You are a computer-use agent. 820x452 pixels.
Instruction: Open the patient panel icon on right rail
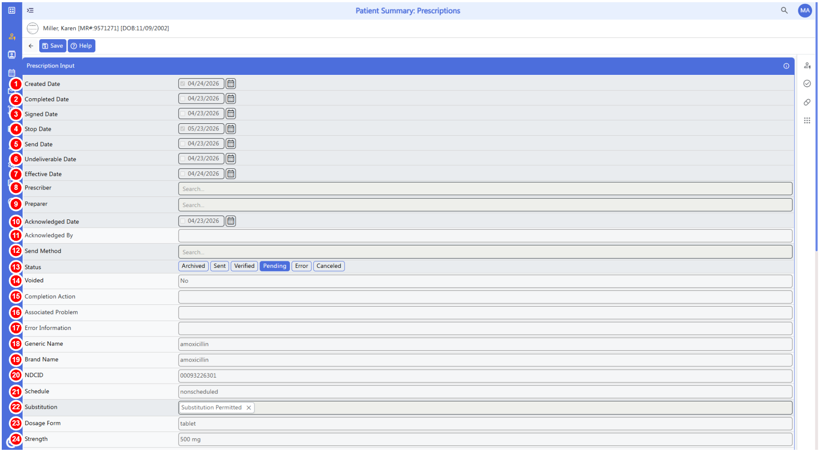point(807,66)
